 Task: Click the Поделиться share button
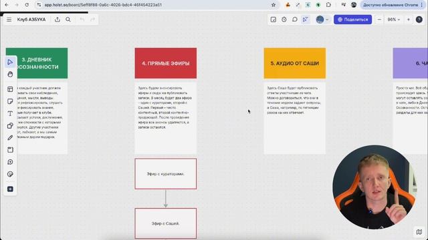(x=352, y=19)
